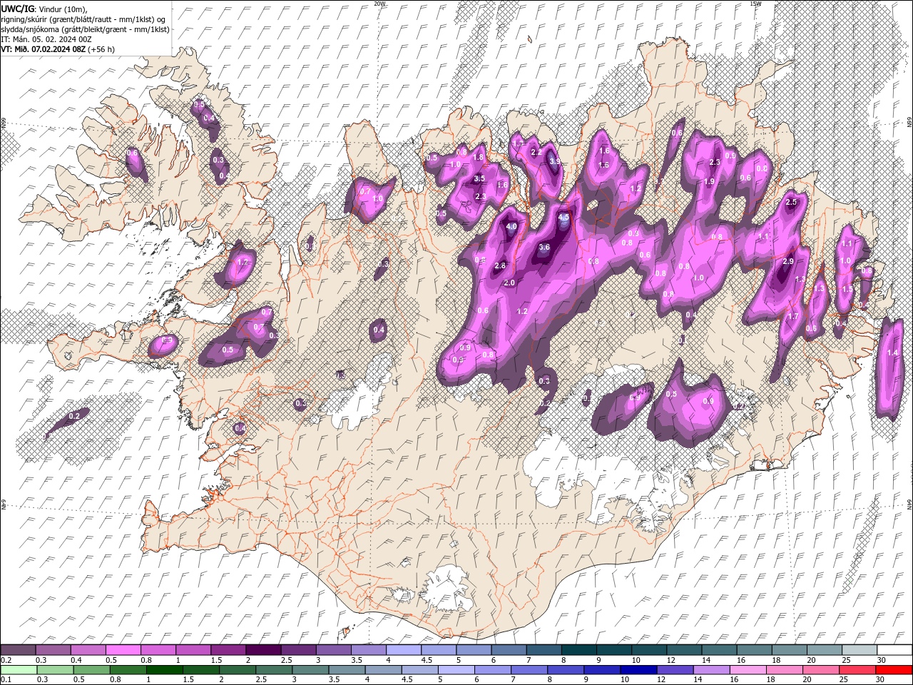The image size is (913, 685).
Task: Click the "UWC/IG" title in the header
Action: (17, 8)
